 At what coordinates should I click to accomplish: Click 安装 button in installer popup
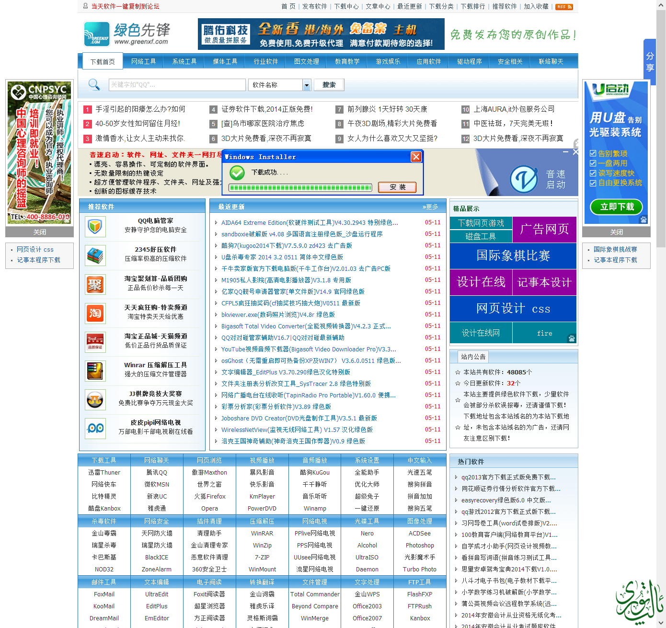pos(397,187)
